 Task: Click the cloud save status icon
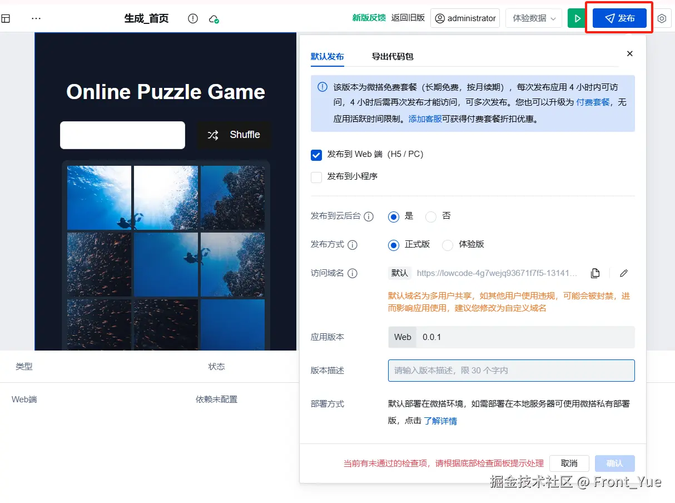click(214, 18)
